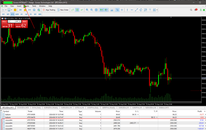Open the shapes objects tool icon
Screen dimensions: 206x130
point(154,10)
